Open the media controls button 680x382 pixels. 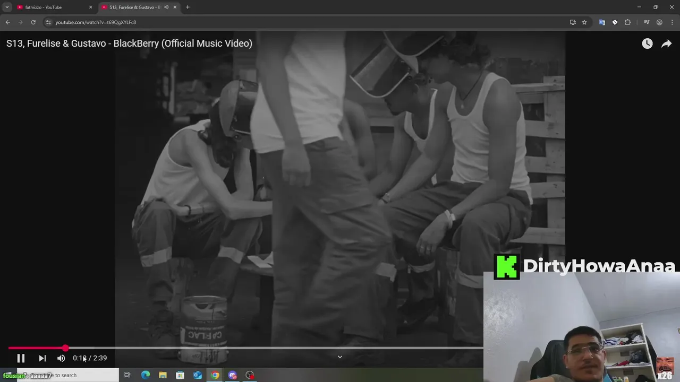click(x=647, y=22)
